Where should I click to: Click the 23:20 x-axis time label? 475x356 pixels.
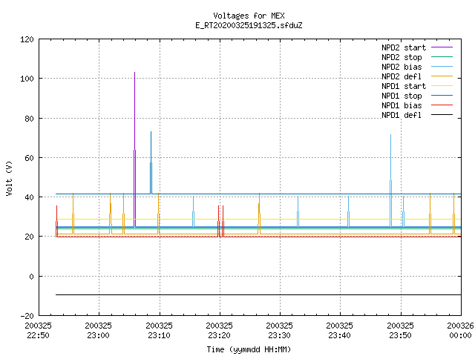point(220,335)
